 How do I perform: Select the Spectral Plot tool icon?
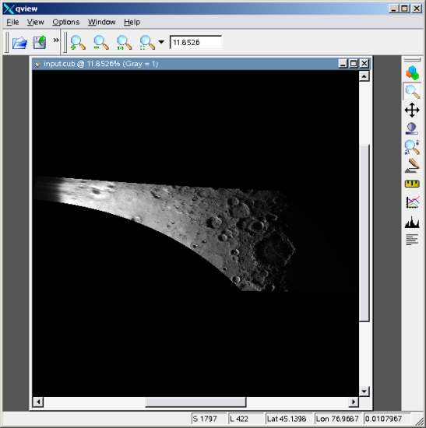[x=412, y=202]
